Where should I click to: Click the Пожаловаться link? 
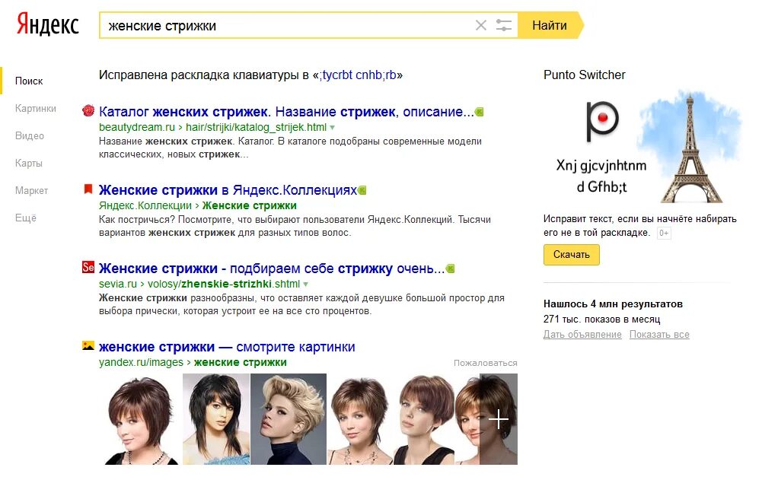(x=486, y=363)
